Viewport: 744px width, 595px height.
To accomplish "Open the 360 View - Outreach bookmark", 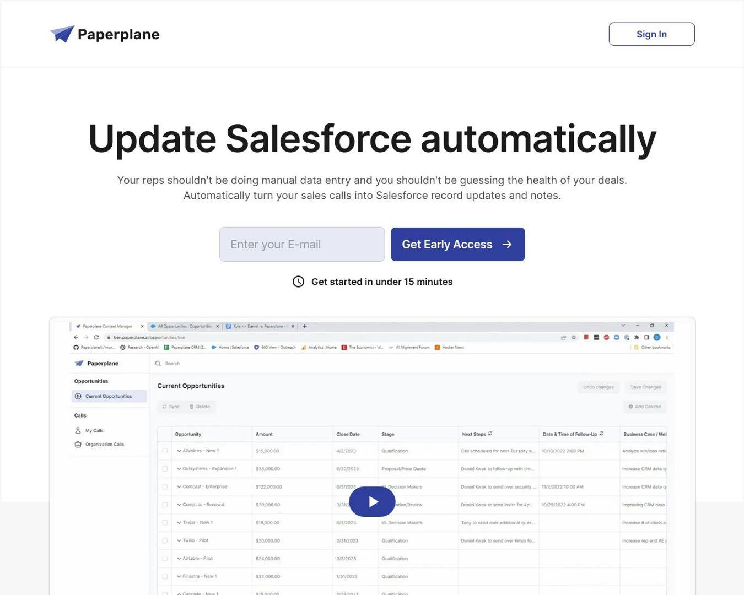I will (x=274, y=348).
